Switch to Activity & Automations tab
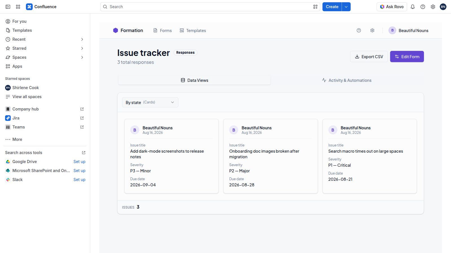 [347, 80]
